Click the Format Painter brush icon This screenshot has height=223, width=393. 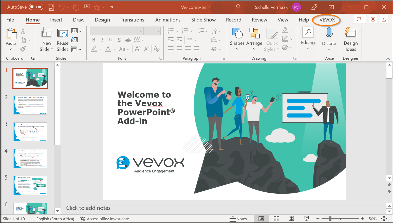pyautogui.click(x=23, y=49)
